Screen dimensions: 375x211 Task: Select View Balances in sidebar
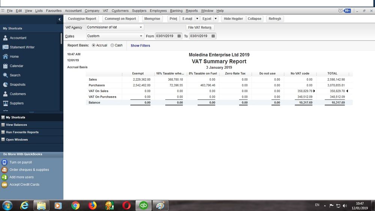click(32, 125)
